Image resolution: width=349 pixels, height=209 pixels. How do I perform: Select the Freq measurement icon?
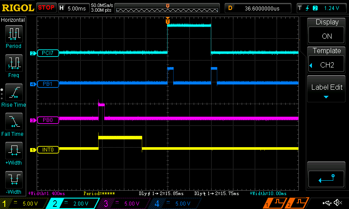(14, 63)
